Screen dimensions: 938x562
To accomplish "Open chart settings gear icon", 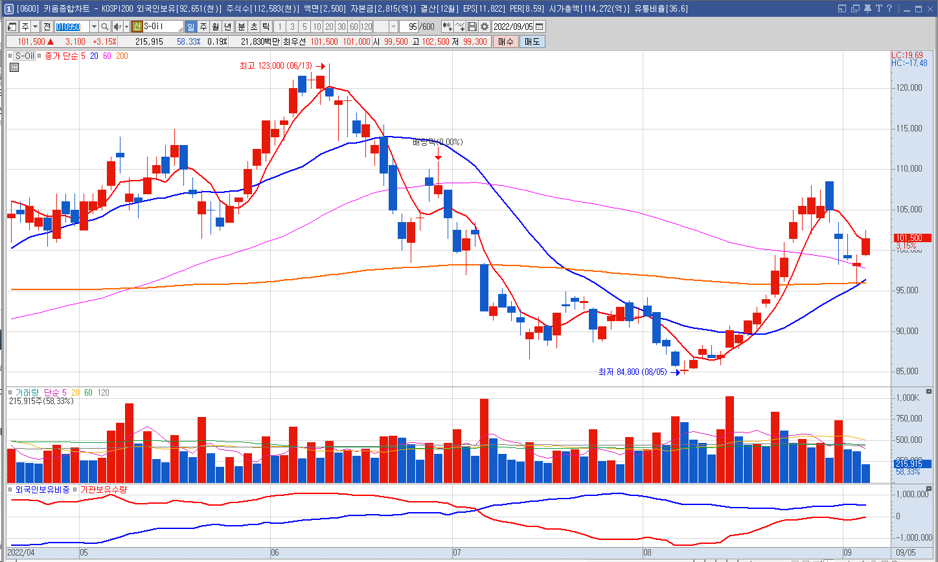I will (x=484, y=27).
